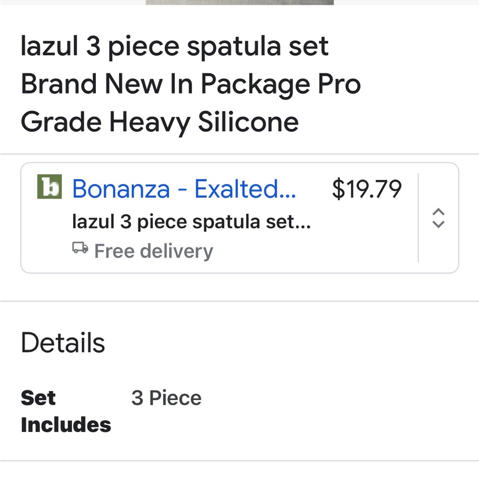The height and width of the screenshot is (479, 479).
Task: Select the 3 Piece detail value
Action: pyautogui.click(x=166, y=397)
